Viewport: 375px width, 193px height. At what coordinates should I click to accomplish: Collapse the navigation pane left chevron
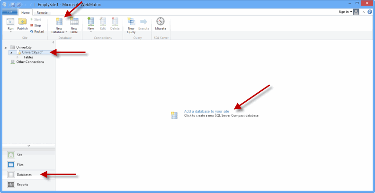[x=53, y=42]
